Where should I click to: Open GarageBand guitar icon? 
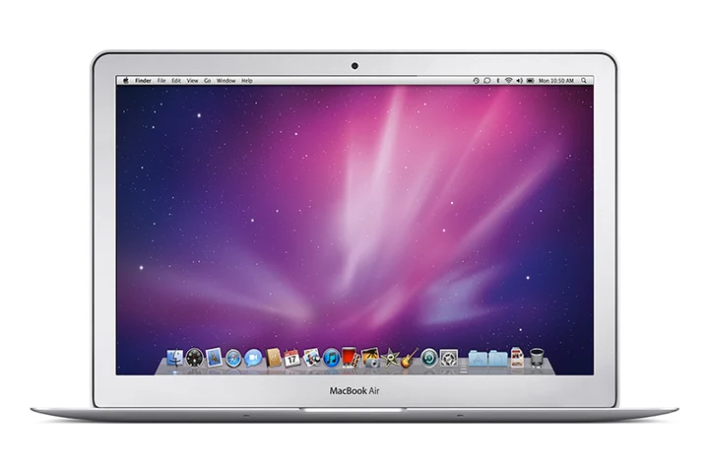click(x=410, y=358)
